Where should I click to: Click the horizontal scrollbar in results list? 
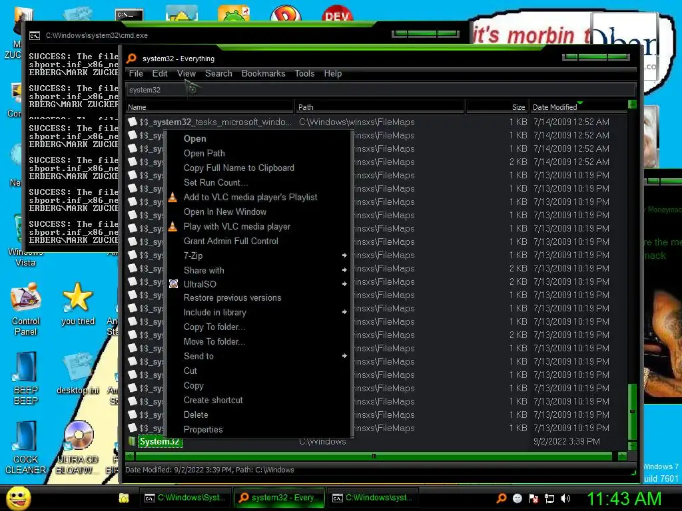(373, 456)
